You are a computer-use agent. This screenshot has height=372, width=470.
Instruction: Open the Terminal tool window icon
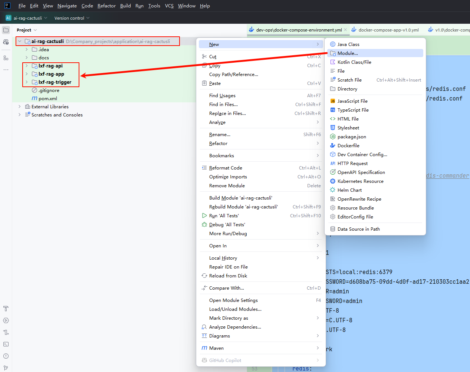(x=6, y=344)
